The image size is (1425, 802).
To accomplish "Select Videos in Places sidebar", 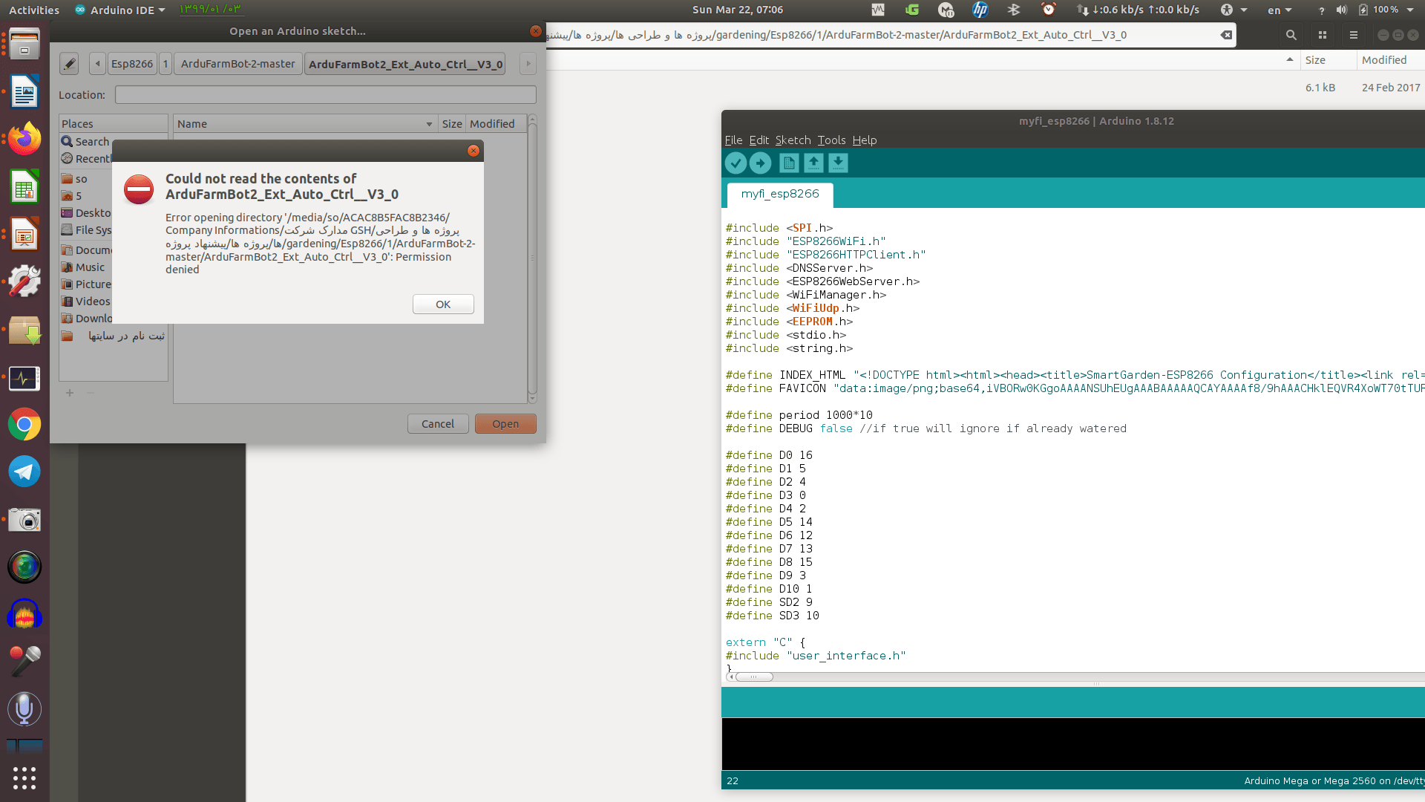I will [x=86, y=301].
